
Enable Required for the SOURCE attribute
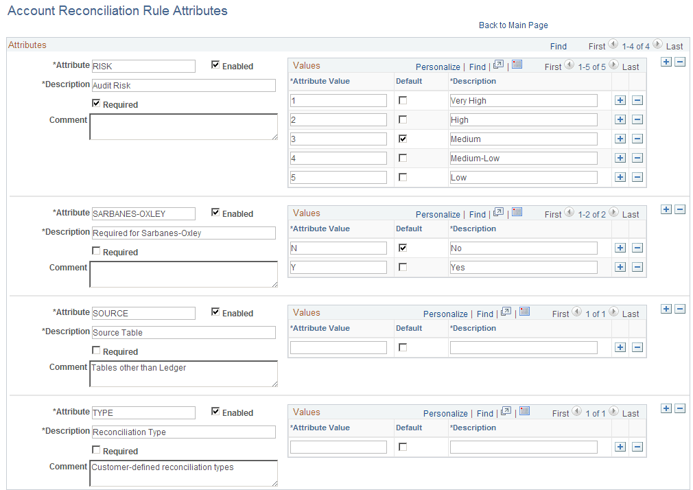95,350
